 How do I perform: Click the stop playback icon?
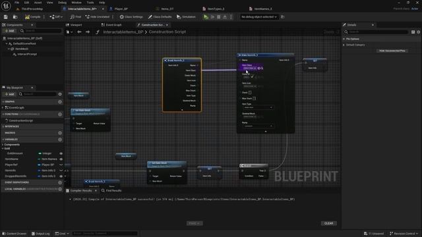(x=218, y=17)
